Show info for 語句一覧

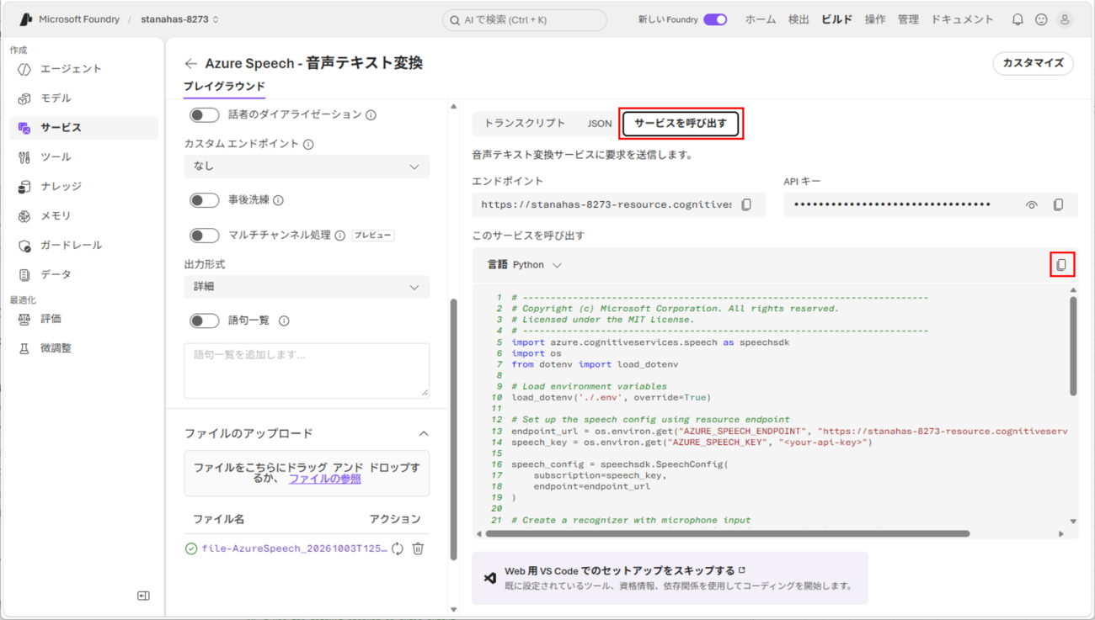(284, 321)
